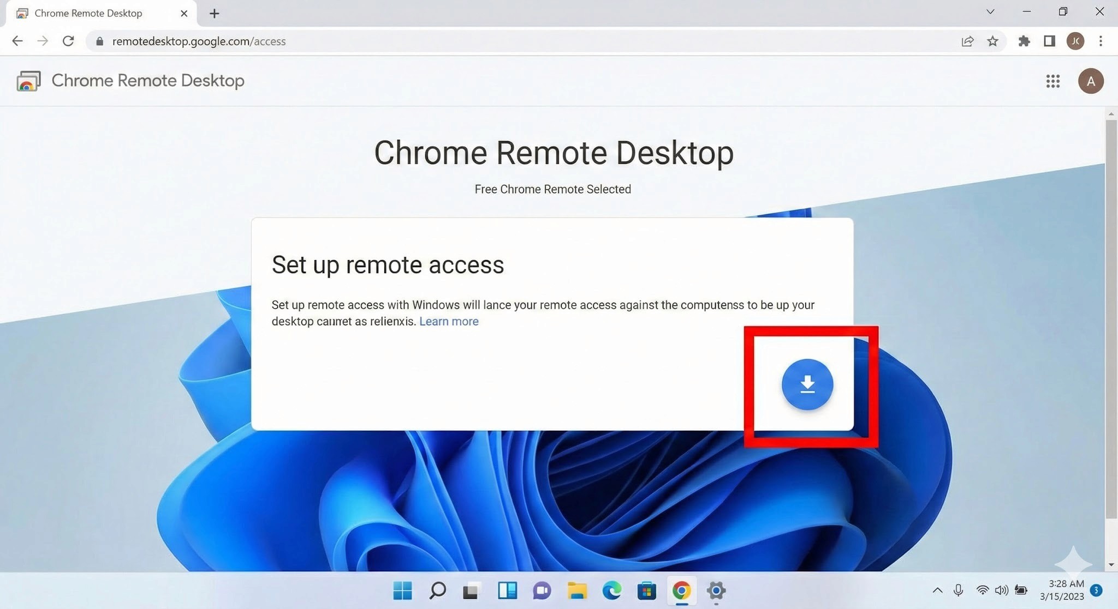This screenshot has height=609, width=1118.
Task: Open Chrome three-dot menu
Action: [x=1101, y=41]
